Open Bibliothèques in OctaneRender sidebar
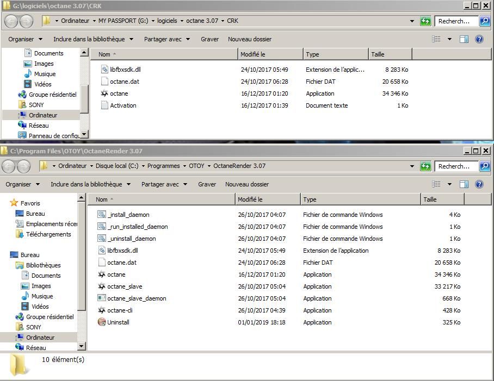Image resolution: width=494 pixels, height=381 pixels. [38, 265]
